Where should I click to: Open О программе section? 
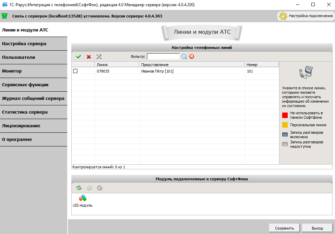34,139
